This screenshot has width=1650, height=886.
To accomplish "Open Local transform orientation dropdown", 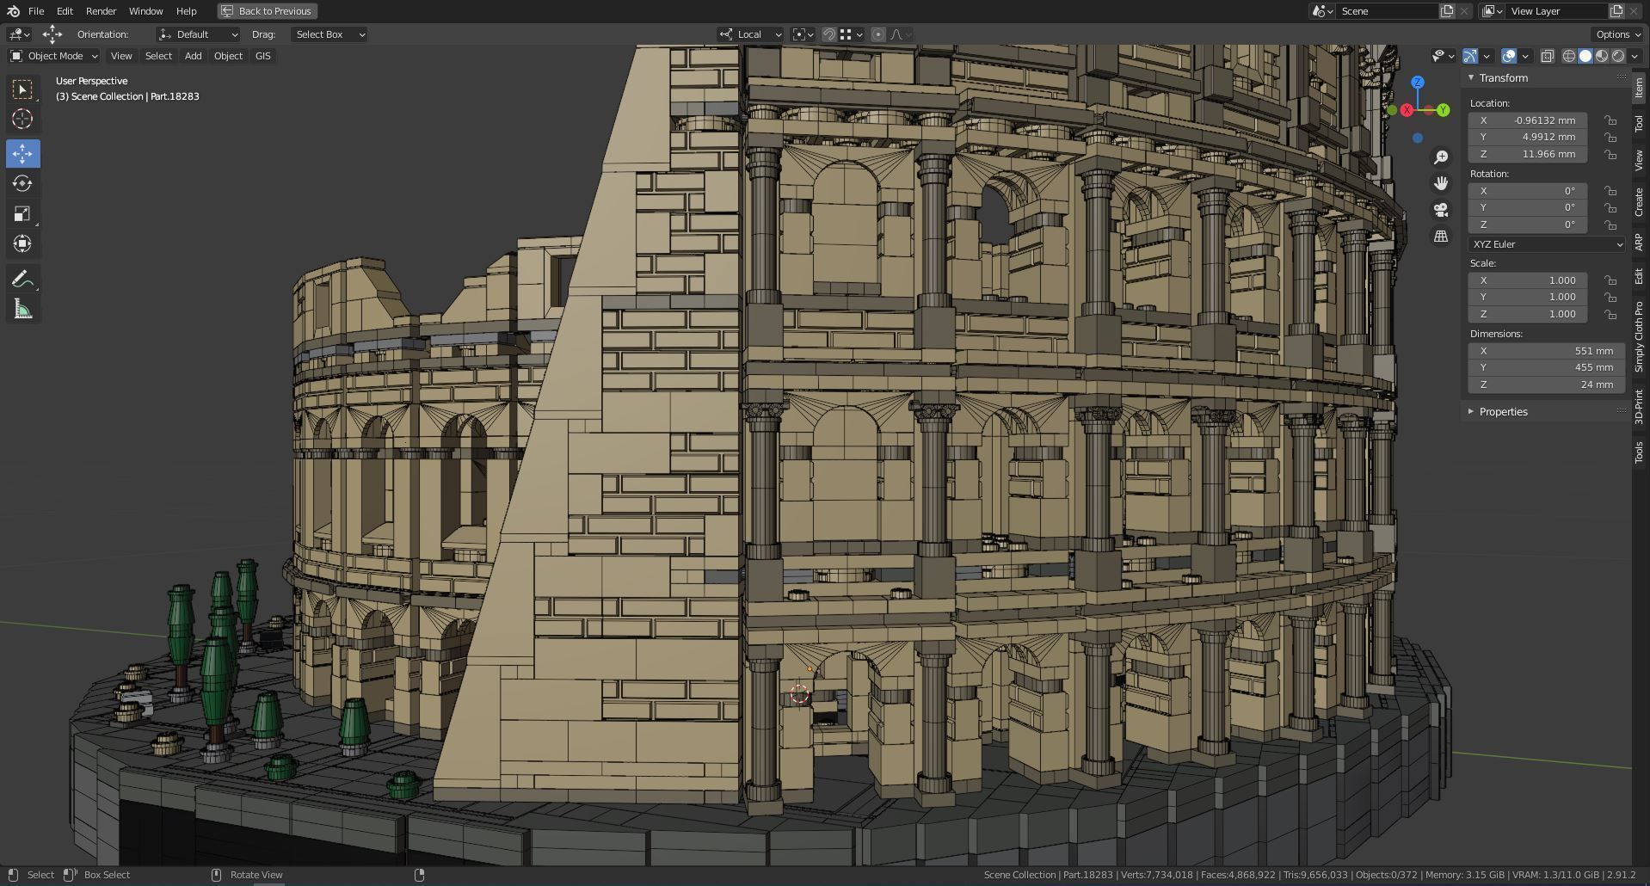I will tap(750, 34).
